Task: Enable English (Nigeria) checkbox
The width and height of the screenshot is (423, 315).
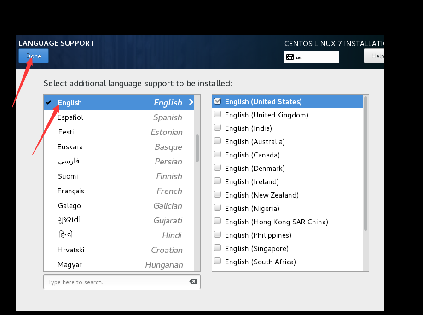Action: tap(217, 208)
